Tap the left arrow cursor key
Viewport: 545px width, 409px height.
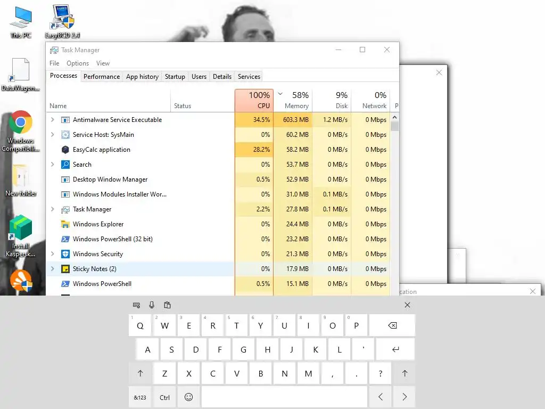(381, 397)
